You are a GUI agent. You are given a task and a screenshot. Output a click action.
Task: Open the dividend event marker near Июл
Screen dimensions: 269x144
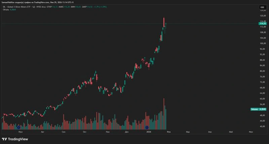click(19, 128)
